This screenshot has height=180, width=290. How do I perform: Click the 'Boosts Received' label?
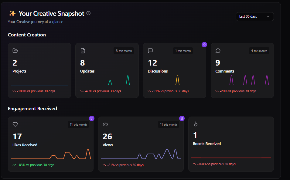pyautogui.click(x=207, y=144)
